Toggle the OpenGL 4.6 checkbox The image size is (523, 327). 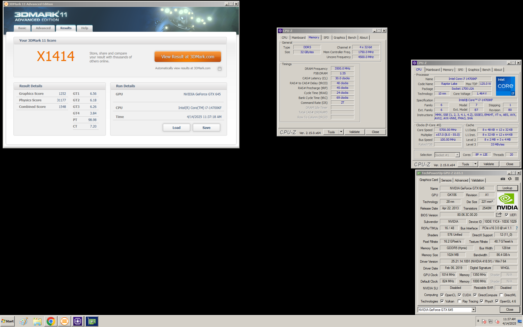[x=497, y=301]
